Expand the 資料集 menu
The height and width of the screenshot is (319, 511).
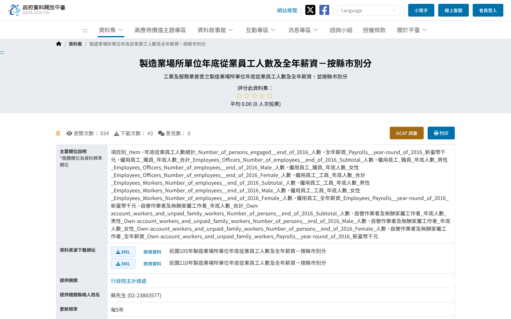(x=111, y=30)
